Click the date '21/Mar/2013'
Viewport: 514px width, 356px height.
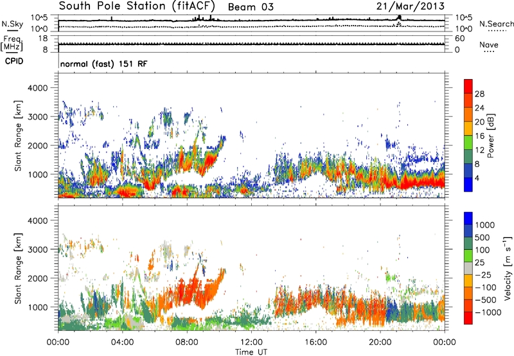coord(411,6)
